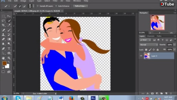Click the background color swatch
177x100 pixels.
pyautogui.click(x=7, y=66)
